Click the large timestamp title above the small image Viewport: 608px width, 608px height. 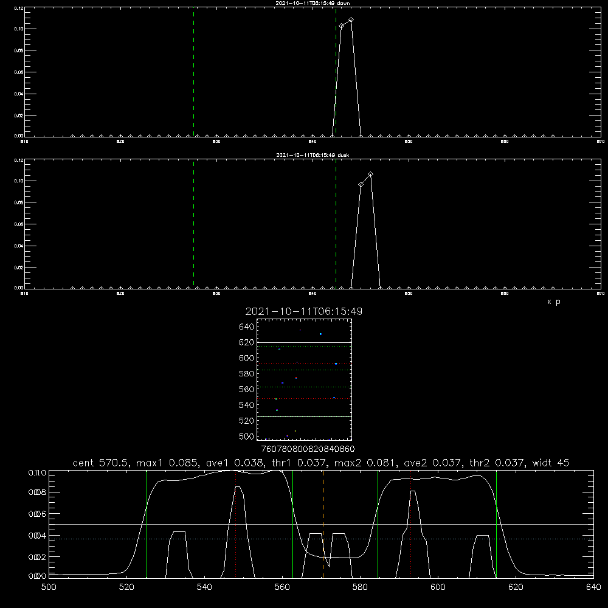[x=303, y=311]
